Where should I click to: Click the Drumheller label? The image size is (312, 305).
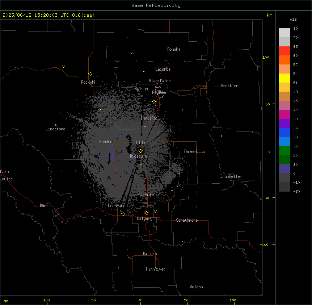[231, 176]
